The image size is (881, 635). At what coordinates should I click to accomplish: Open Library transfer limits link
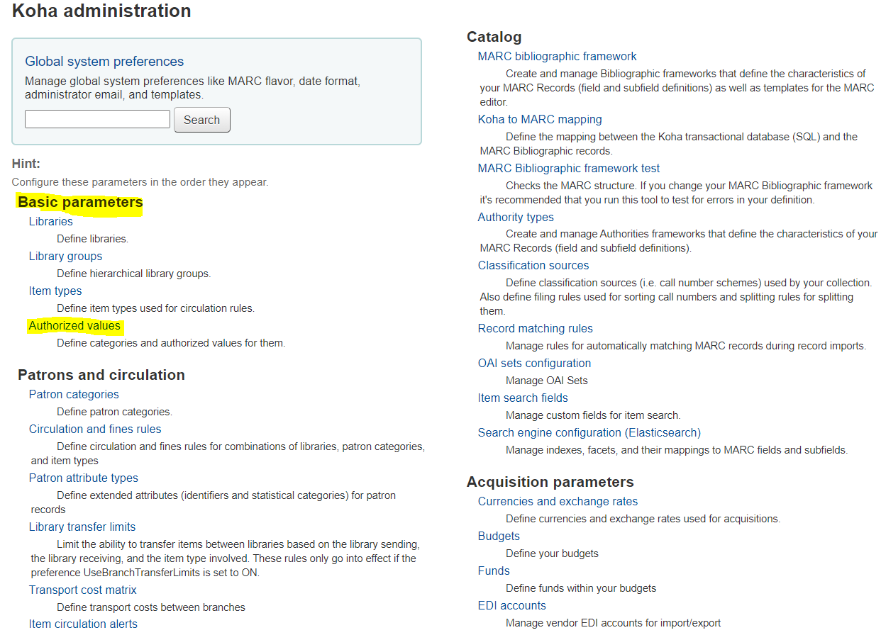[x=82, y=527]
